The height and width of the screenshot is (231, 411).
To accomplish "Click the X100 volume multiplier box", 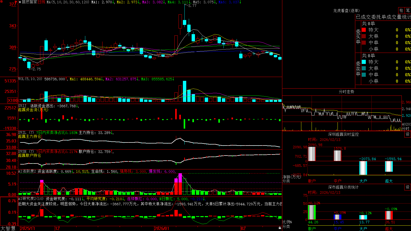I will click(x=13, y=100).
